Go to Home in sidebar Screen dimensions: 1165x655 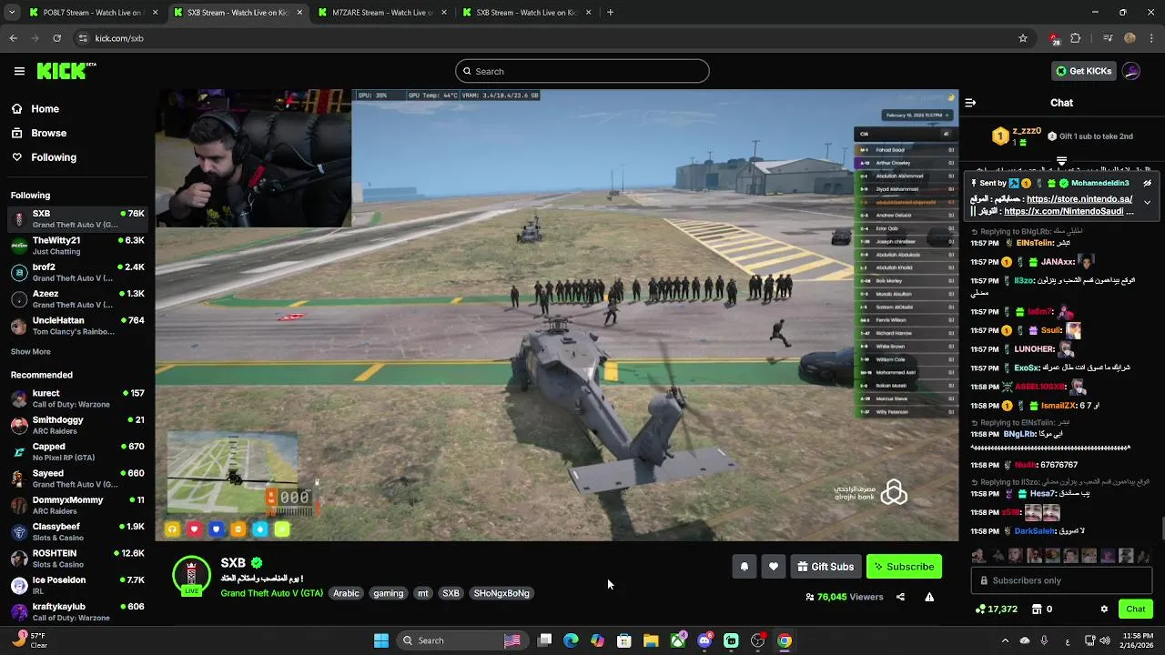point(45,109)
